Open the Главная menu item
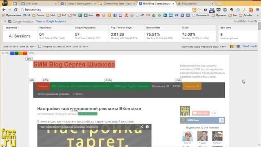The height and width of the screenshot is (147, 261). tap(42, 86)
